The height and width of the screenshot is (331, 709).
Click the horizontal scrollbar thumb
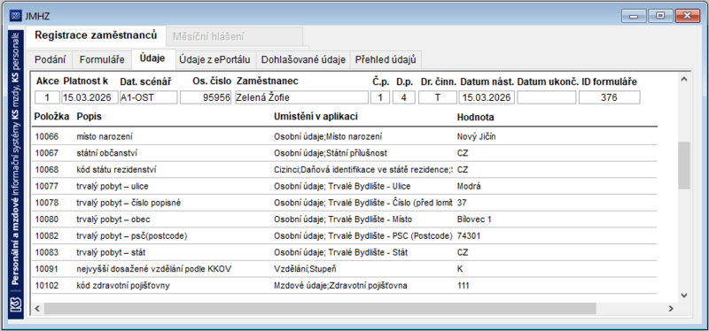[x=320, y=308]
